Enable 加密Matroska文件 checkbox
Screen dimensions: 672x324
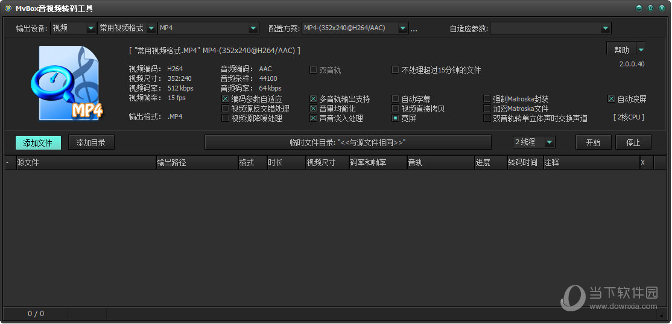pos(487,109)
